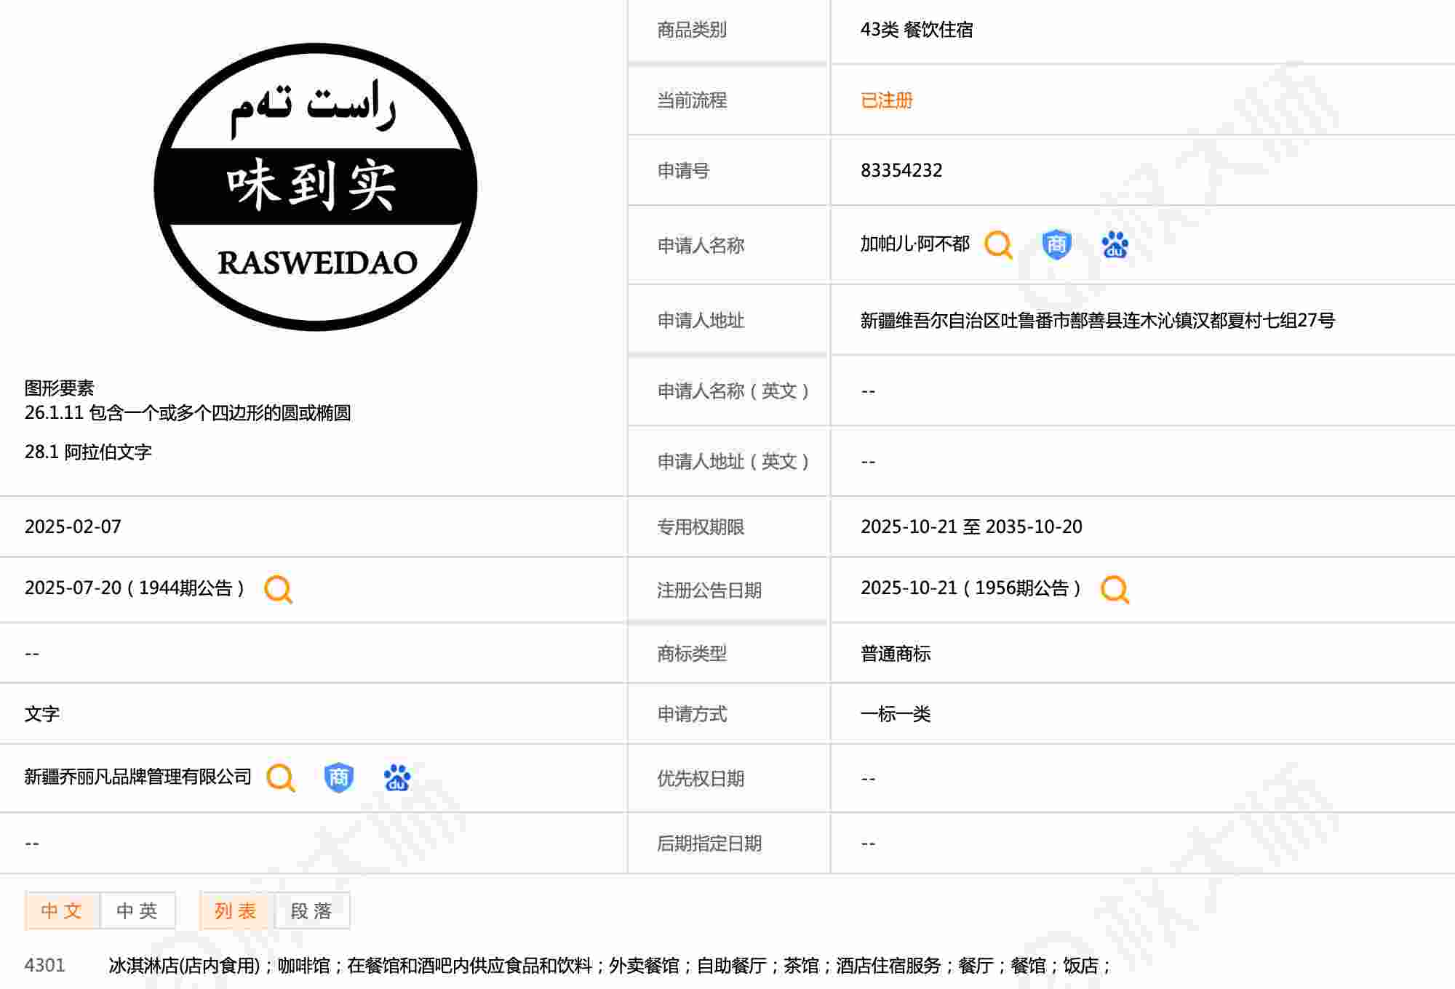Viewport: 1455px width, 989px height.
Task: Click search icon next to 1944期公告
Action: tap(278, 589)
